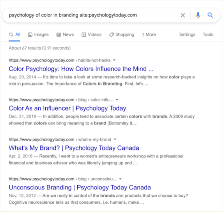Image resolution: width=223 pixels, height=212 pixels.
Task: Expand dropdown arrow next to color-influ... URL
Action: [x=117, y=100]
